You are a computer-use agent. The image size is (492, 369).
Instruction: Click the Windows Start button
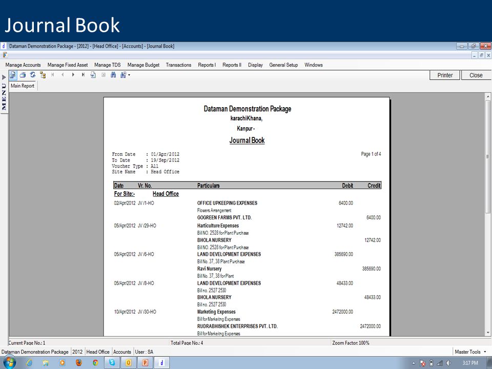point(9,363)
